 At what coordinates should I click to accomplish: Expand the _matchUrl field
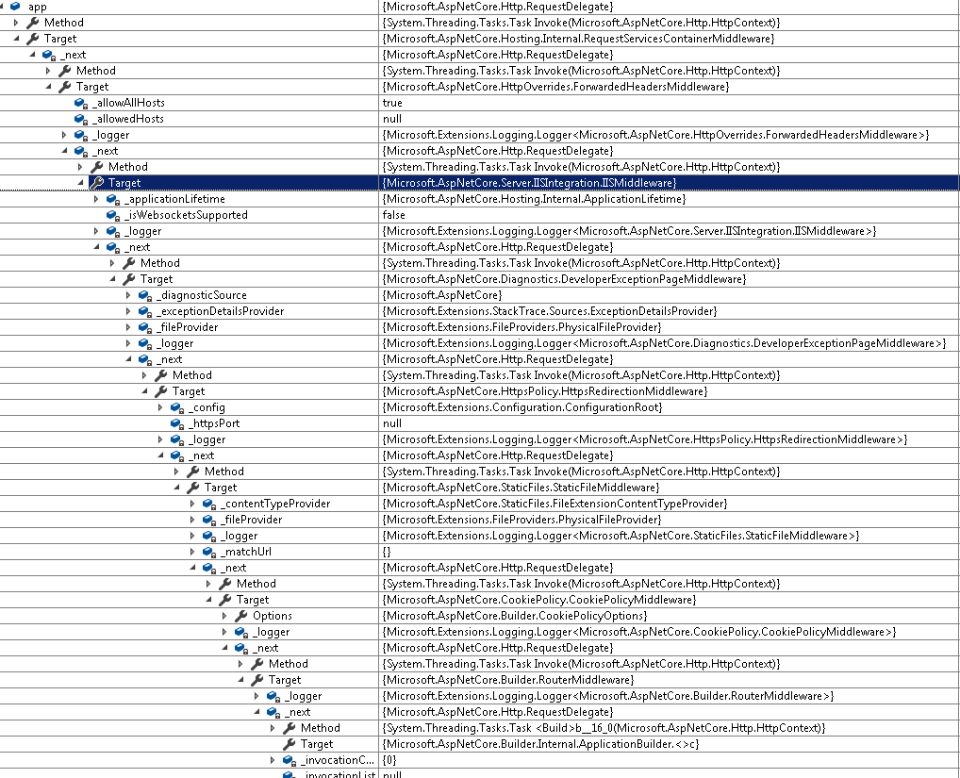(x=192, y=552)
